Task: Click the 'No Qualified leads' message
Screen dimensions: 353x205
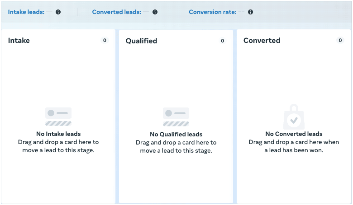Action: click(176, 135)
